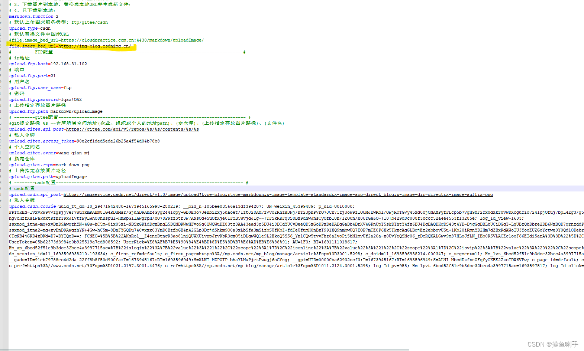Viewport: 584px width, 351px height.
Task: Click the line starting with 'UserToken=05b62373'
Action: tap(183, 242)
